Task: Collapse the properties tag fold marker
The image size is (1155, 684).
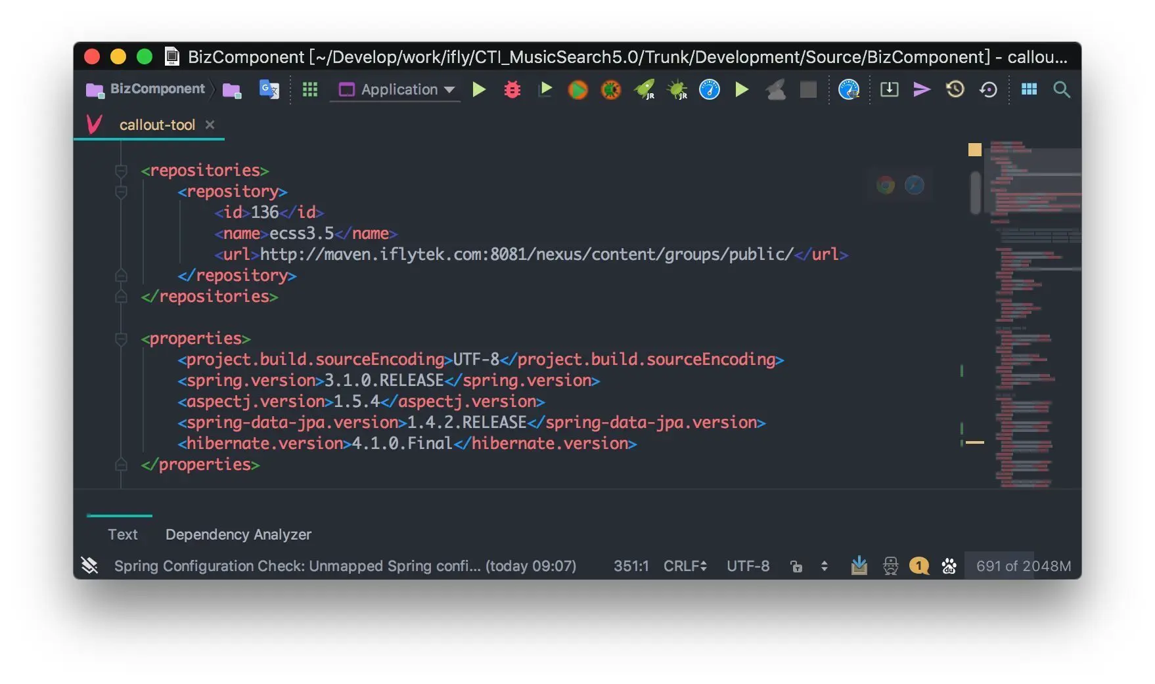Action: click(121, 339)
